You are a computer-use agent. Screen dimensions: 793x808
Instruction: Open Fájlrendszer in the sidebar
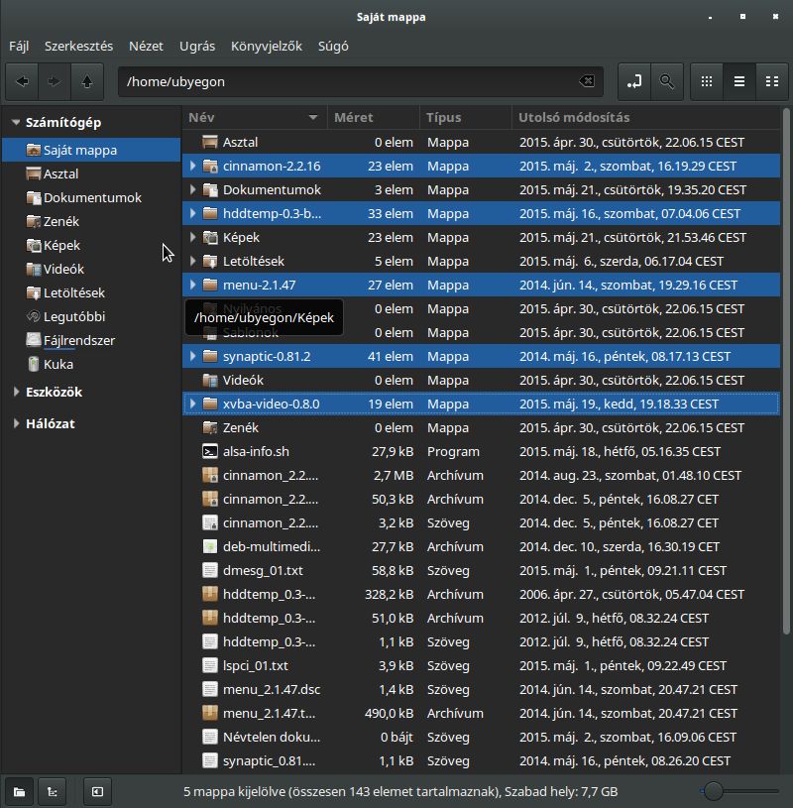(91, 340)
